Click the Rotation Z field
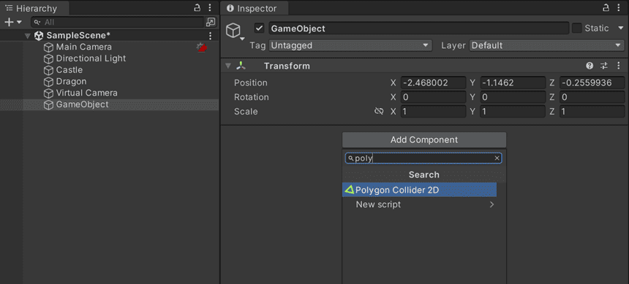The width and height of the screenshot is (629, 284). (592, 97)
